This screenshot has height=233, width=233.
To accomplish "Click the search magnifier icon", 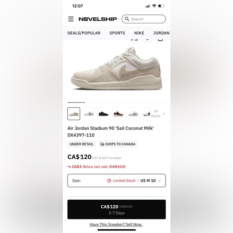I will [x=127, y=19].
